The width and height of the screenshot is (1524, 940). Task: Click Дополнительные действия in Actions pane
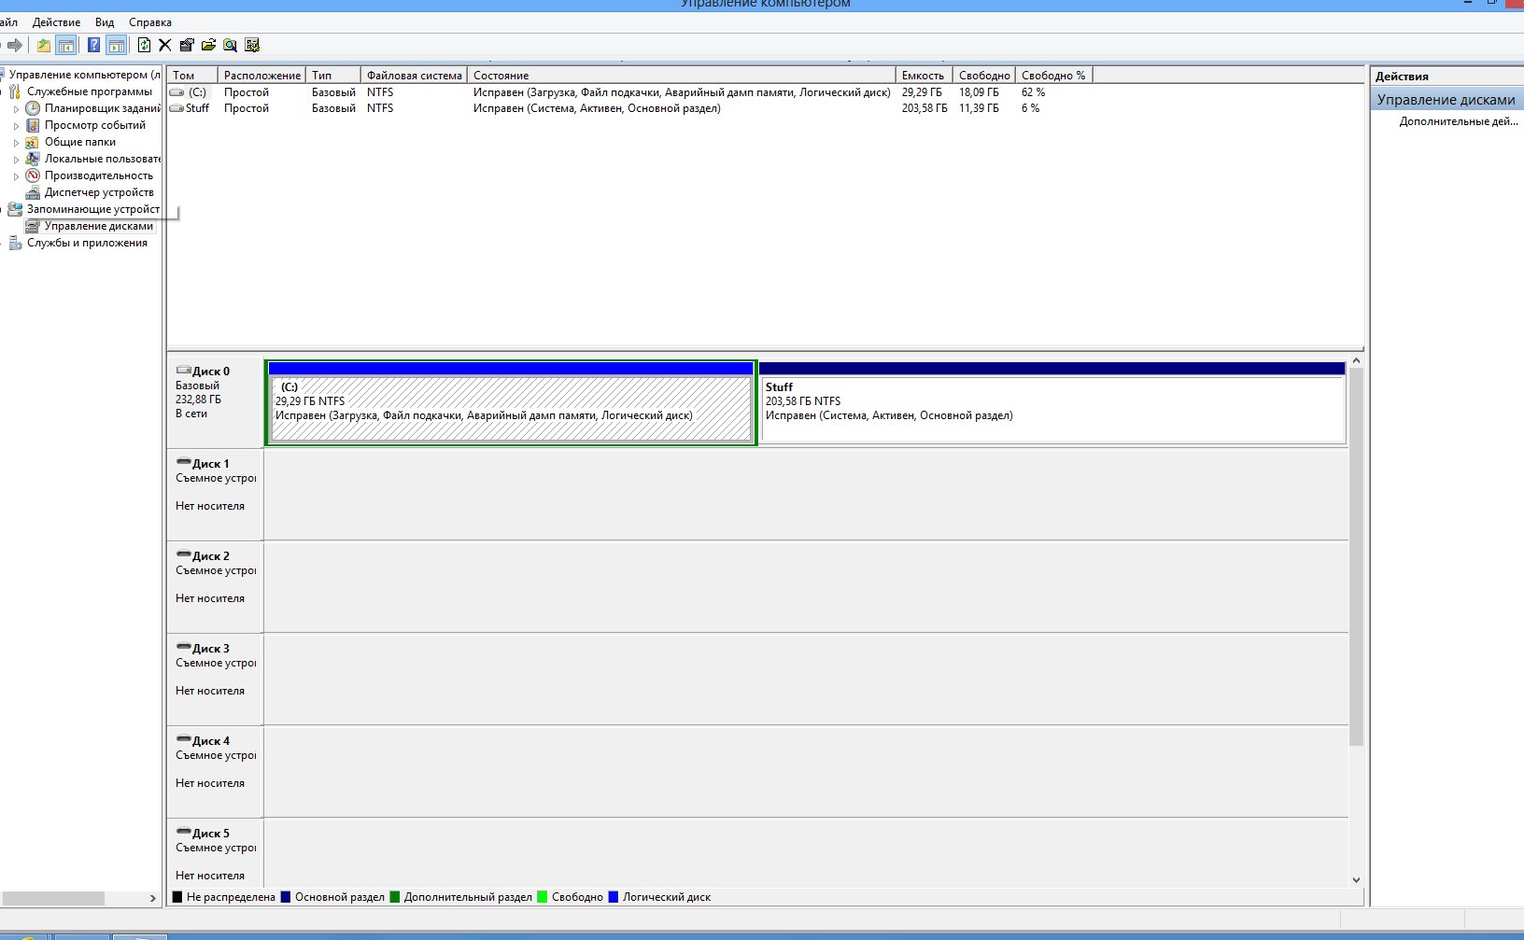pos(1458,121)
